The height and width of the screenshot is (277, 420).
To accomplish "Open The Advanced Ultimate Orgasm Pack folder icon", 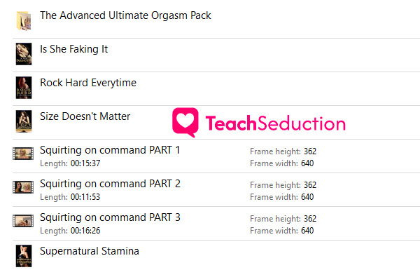I will [x=24, y=20].
